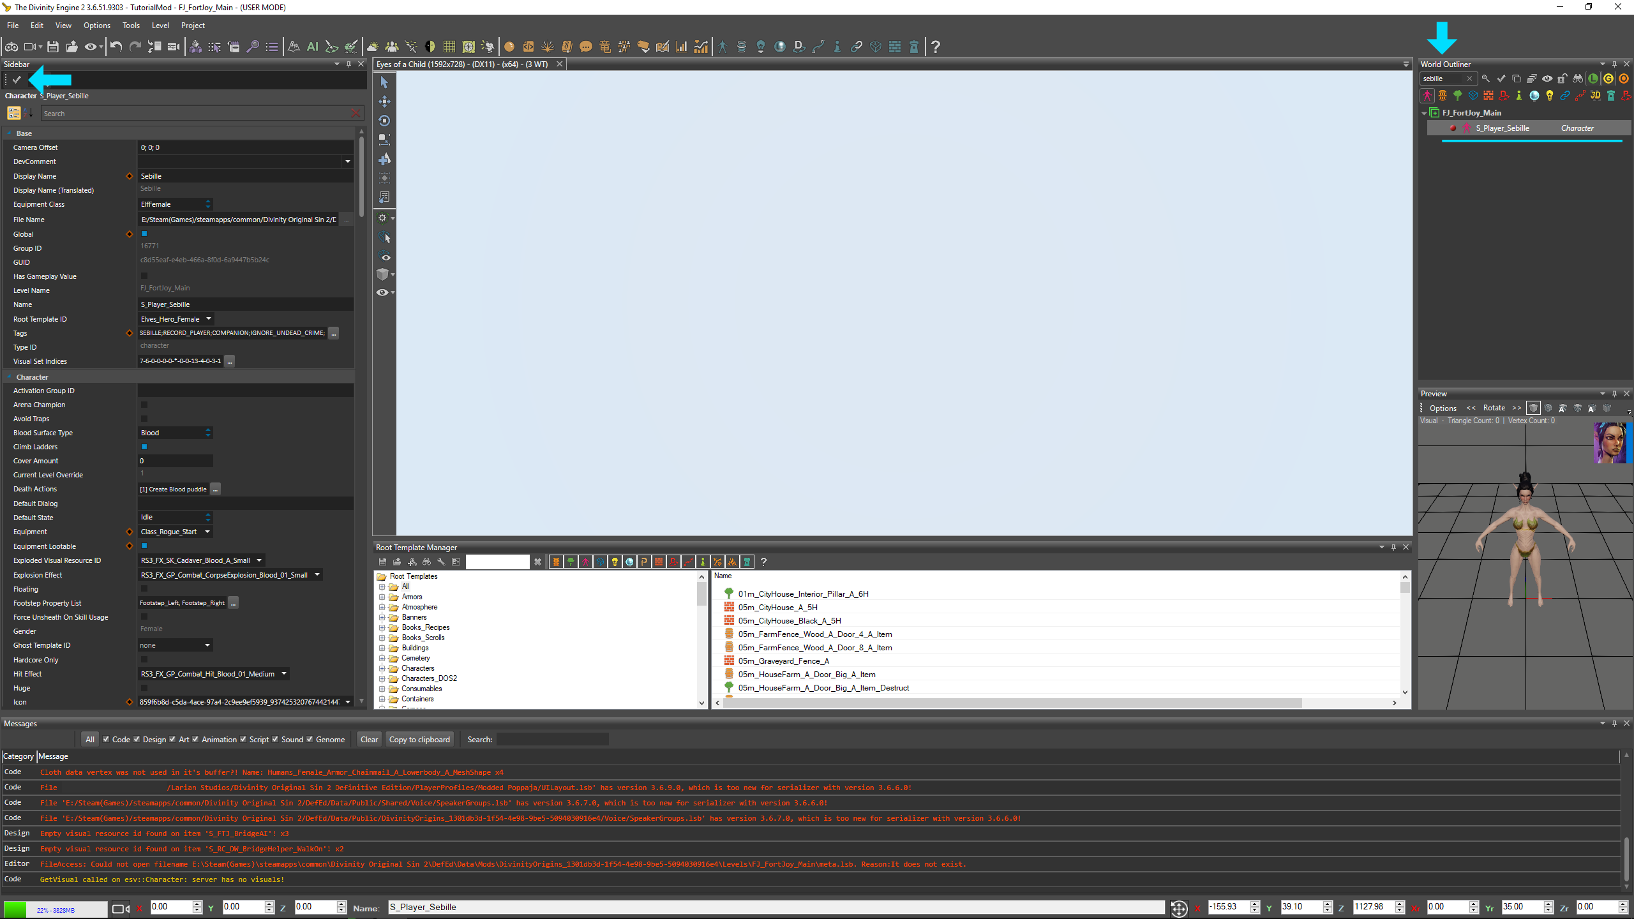
Task: Open the Root Template ID dropdown
Action: (x=209, y=318)
